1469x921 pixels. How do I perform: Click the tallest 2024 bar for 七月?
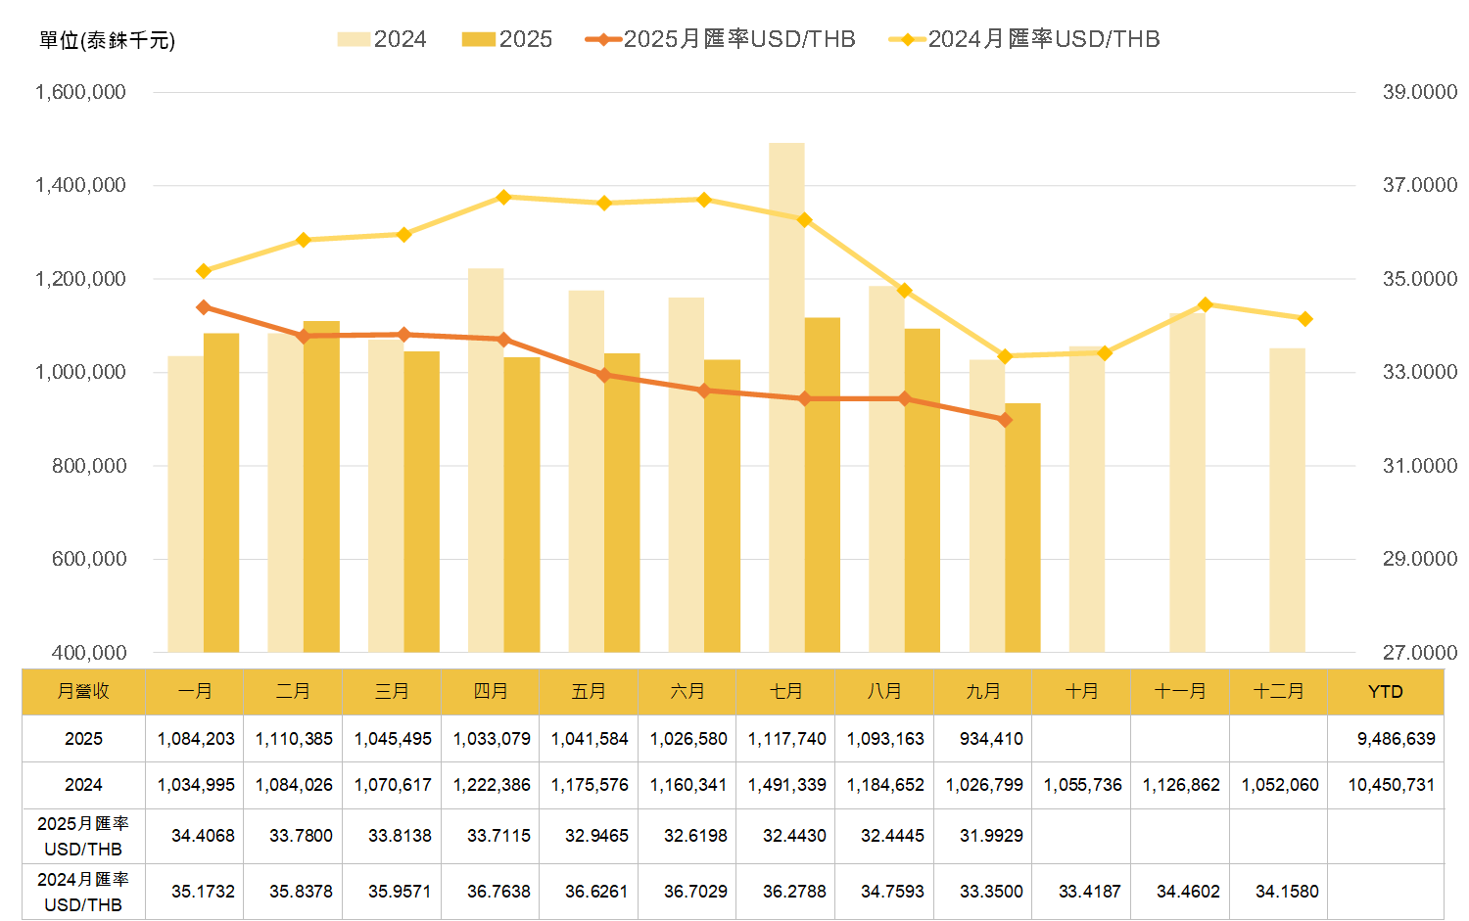(786, 391)
